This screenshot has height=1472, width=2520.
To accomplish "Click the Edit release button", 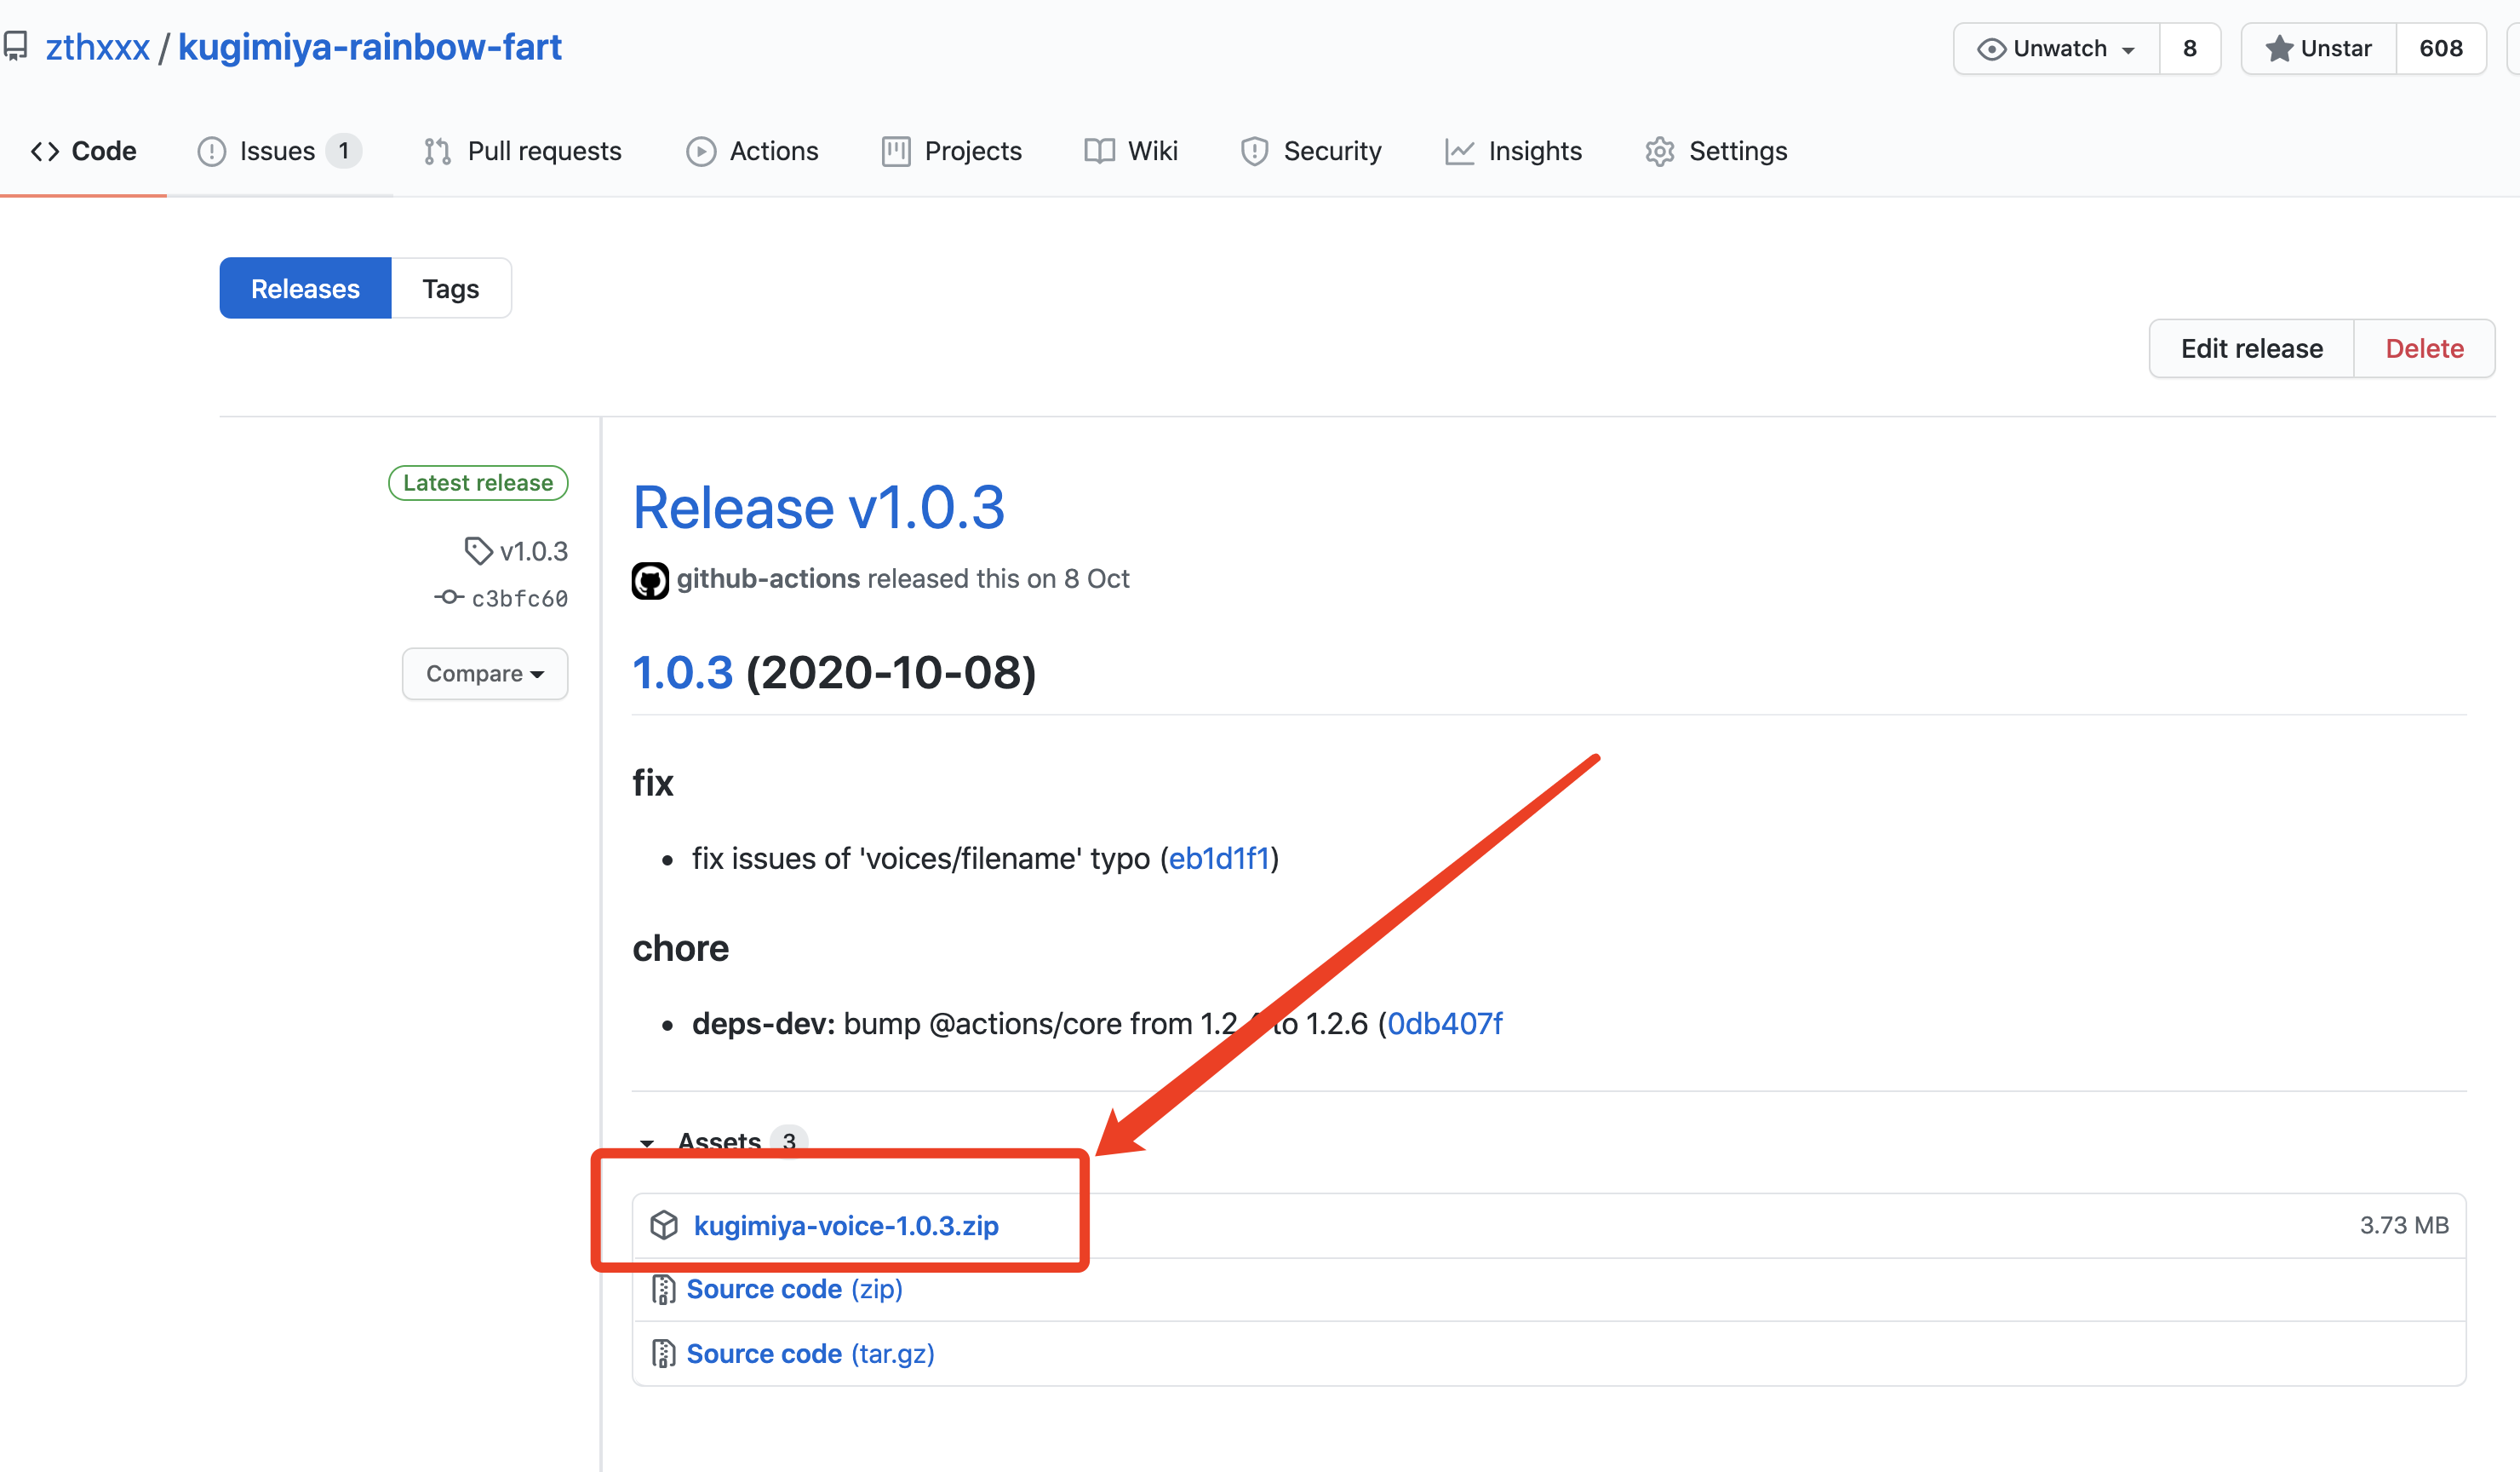I will point(2251,348).
